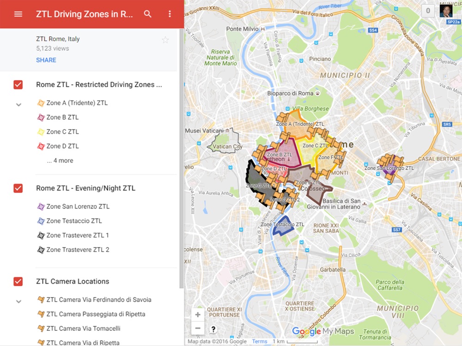
Task: Click the Zone D ZTL polygon icon
Action: tap(41, 146)
